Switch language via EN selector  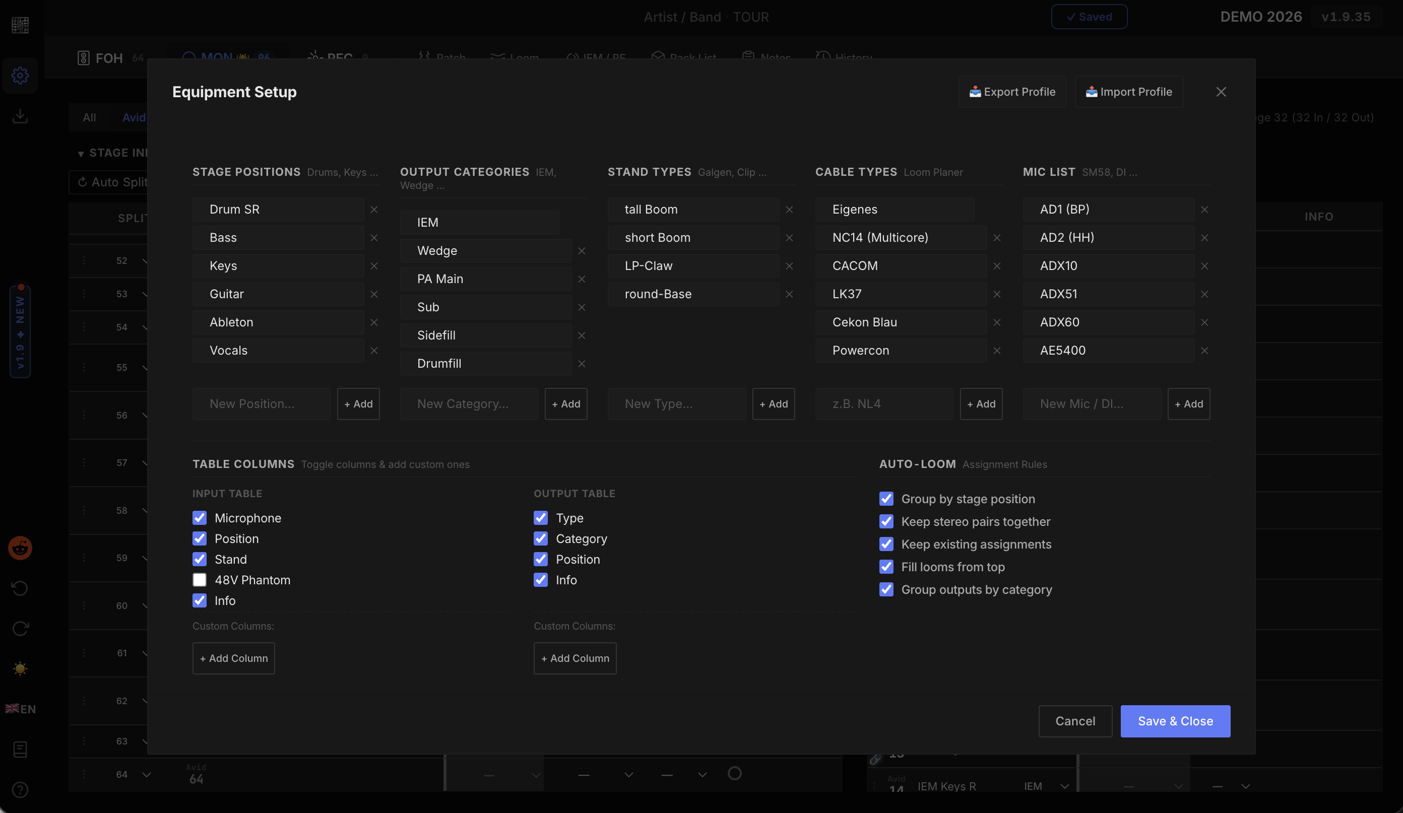click(x=21, y=709)
